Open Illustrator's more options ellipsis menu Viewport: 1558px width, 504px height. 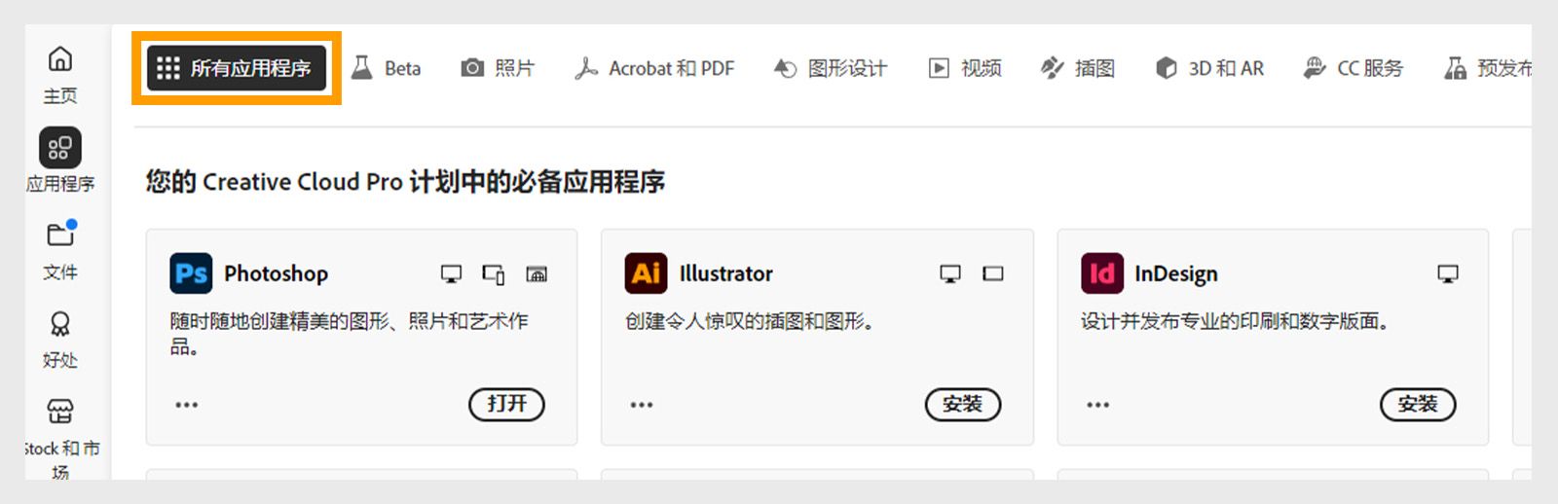pyautogui.click(x=642, y=405)
